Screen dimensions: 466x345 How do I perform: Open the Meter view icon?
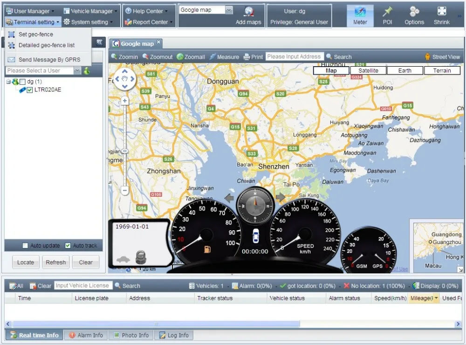(360, 15)
